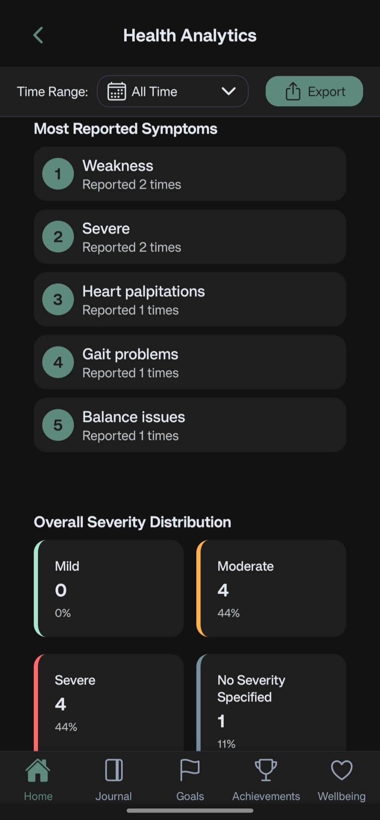Viewport: 380px width, 820px height.
Task: Select the Weakness symptom card
Action: 190,174
